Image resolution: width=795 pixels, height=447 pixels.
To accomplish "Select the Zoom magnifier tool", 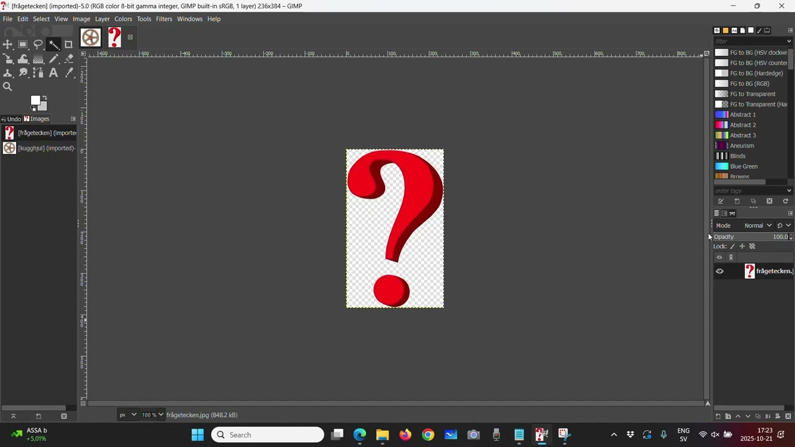I will [7, 87].
